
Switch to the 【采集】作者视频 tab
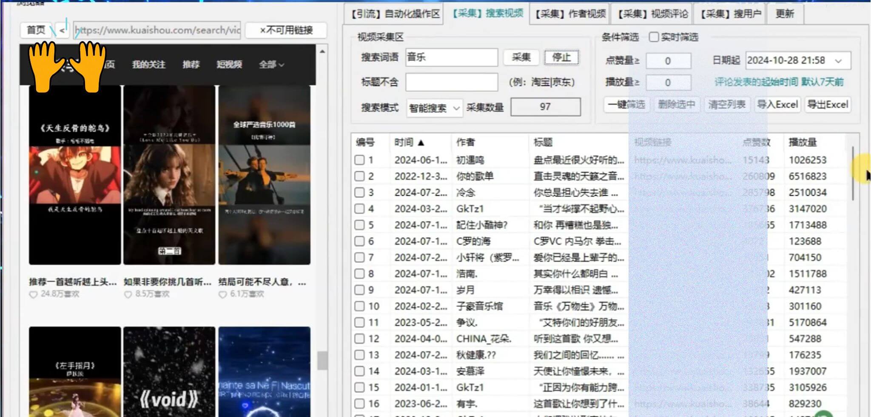[569, 13]
